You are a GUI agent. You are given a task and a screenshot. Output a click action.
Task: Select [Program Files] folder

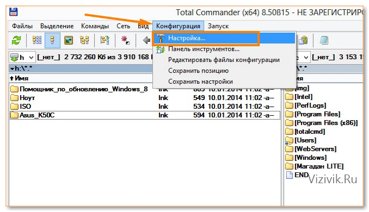coord(313,114)
